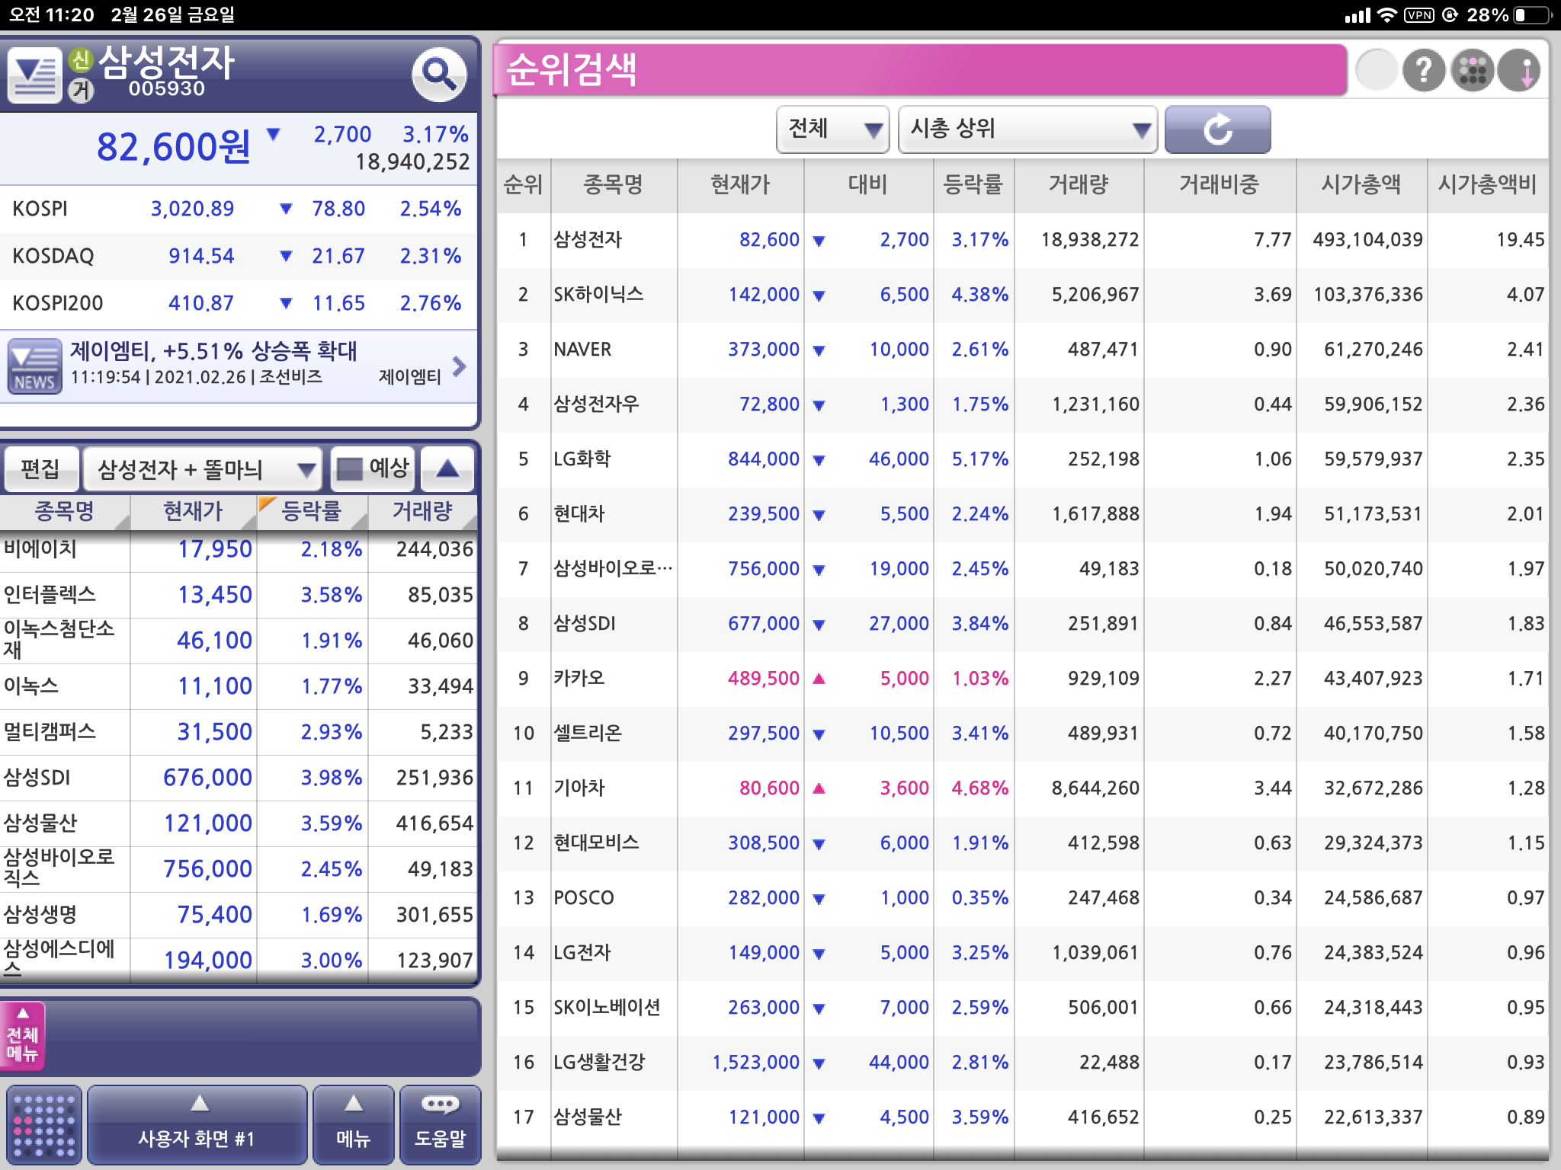Select 현대모비스 in ranking table
This screenshot has width=1561, height=1170.
coord(1022,843)
